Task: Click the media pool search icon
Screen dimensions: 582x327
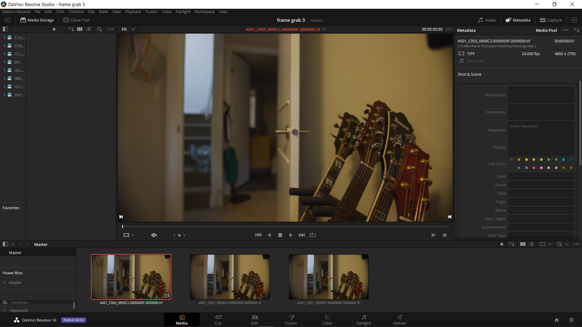Action: pyautogui.click(x=560, y=244)
